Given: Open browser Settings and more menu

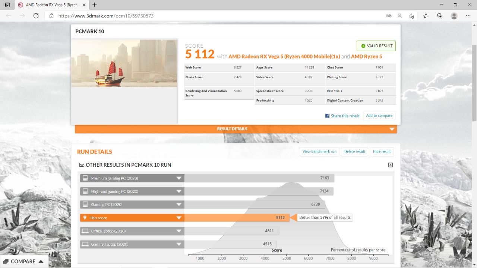Looking at the screenshot, I should tap(468, 16).
